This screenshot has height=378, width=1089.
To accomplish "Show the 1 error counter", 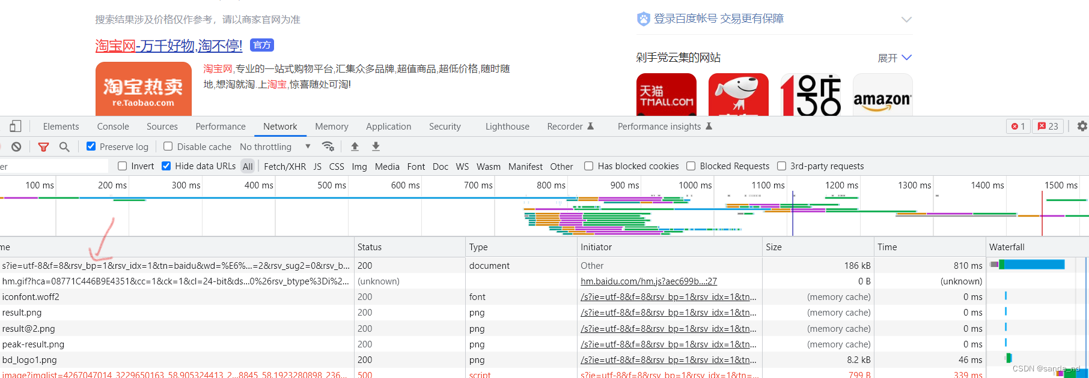I will click(1018, 126).
